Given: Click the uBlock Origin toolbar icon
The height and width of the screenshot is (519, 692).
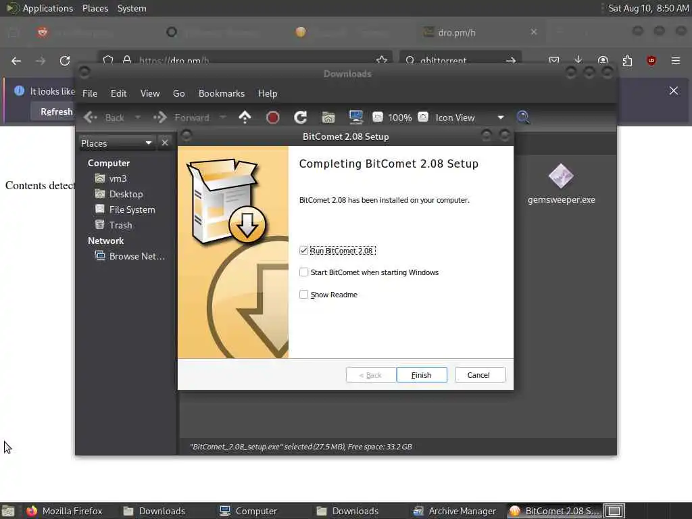Looking at the screenshot, I should 651,60.
